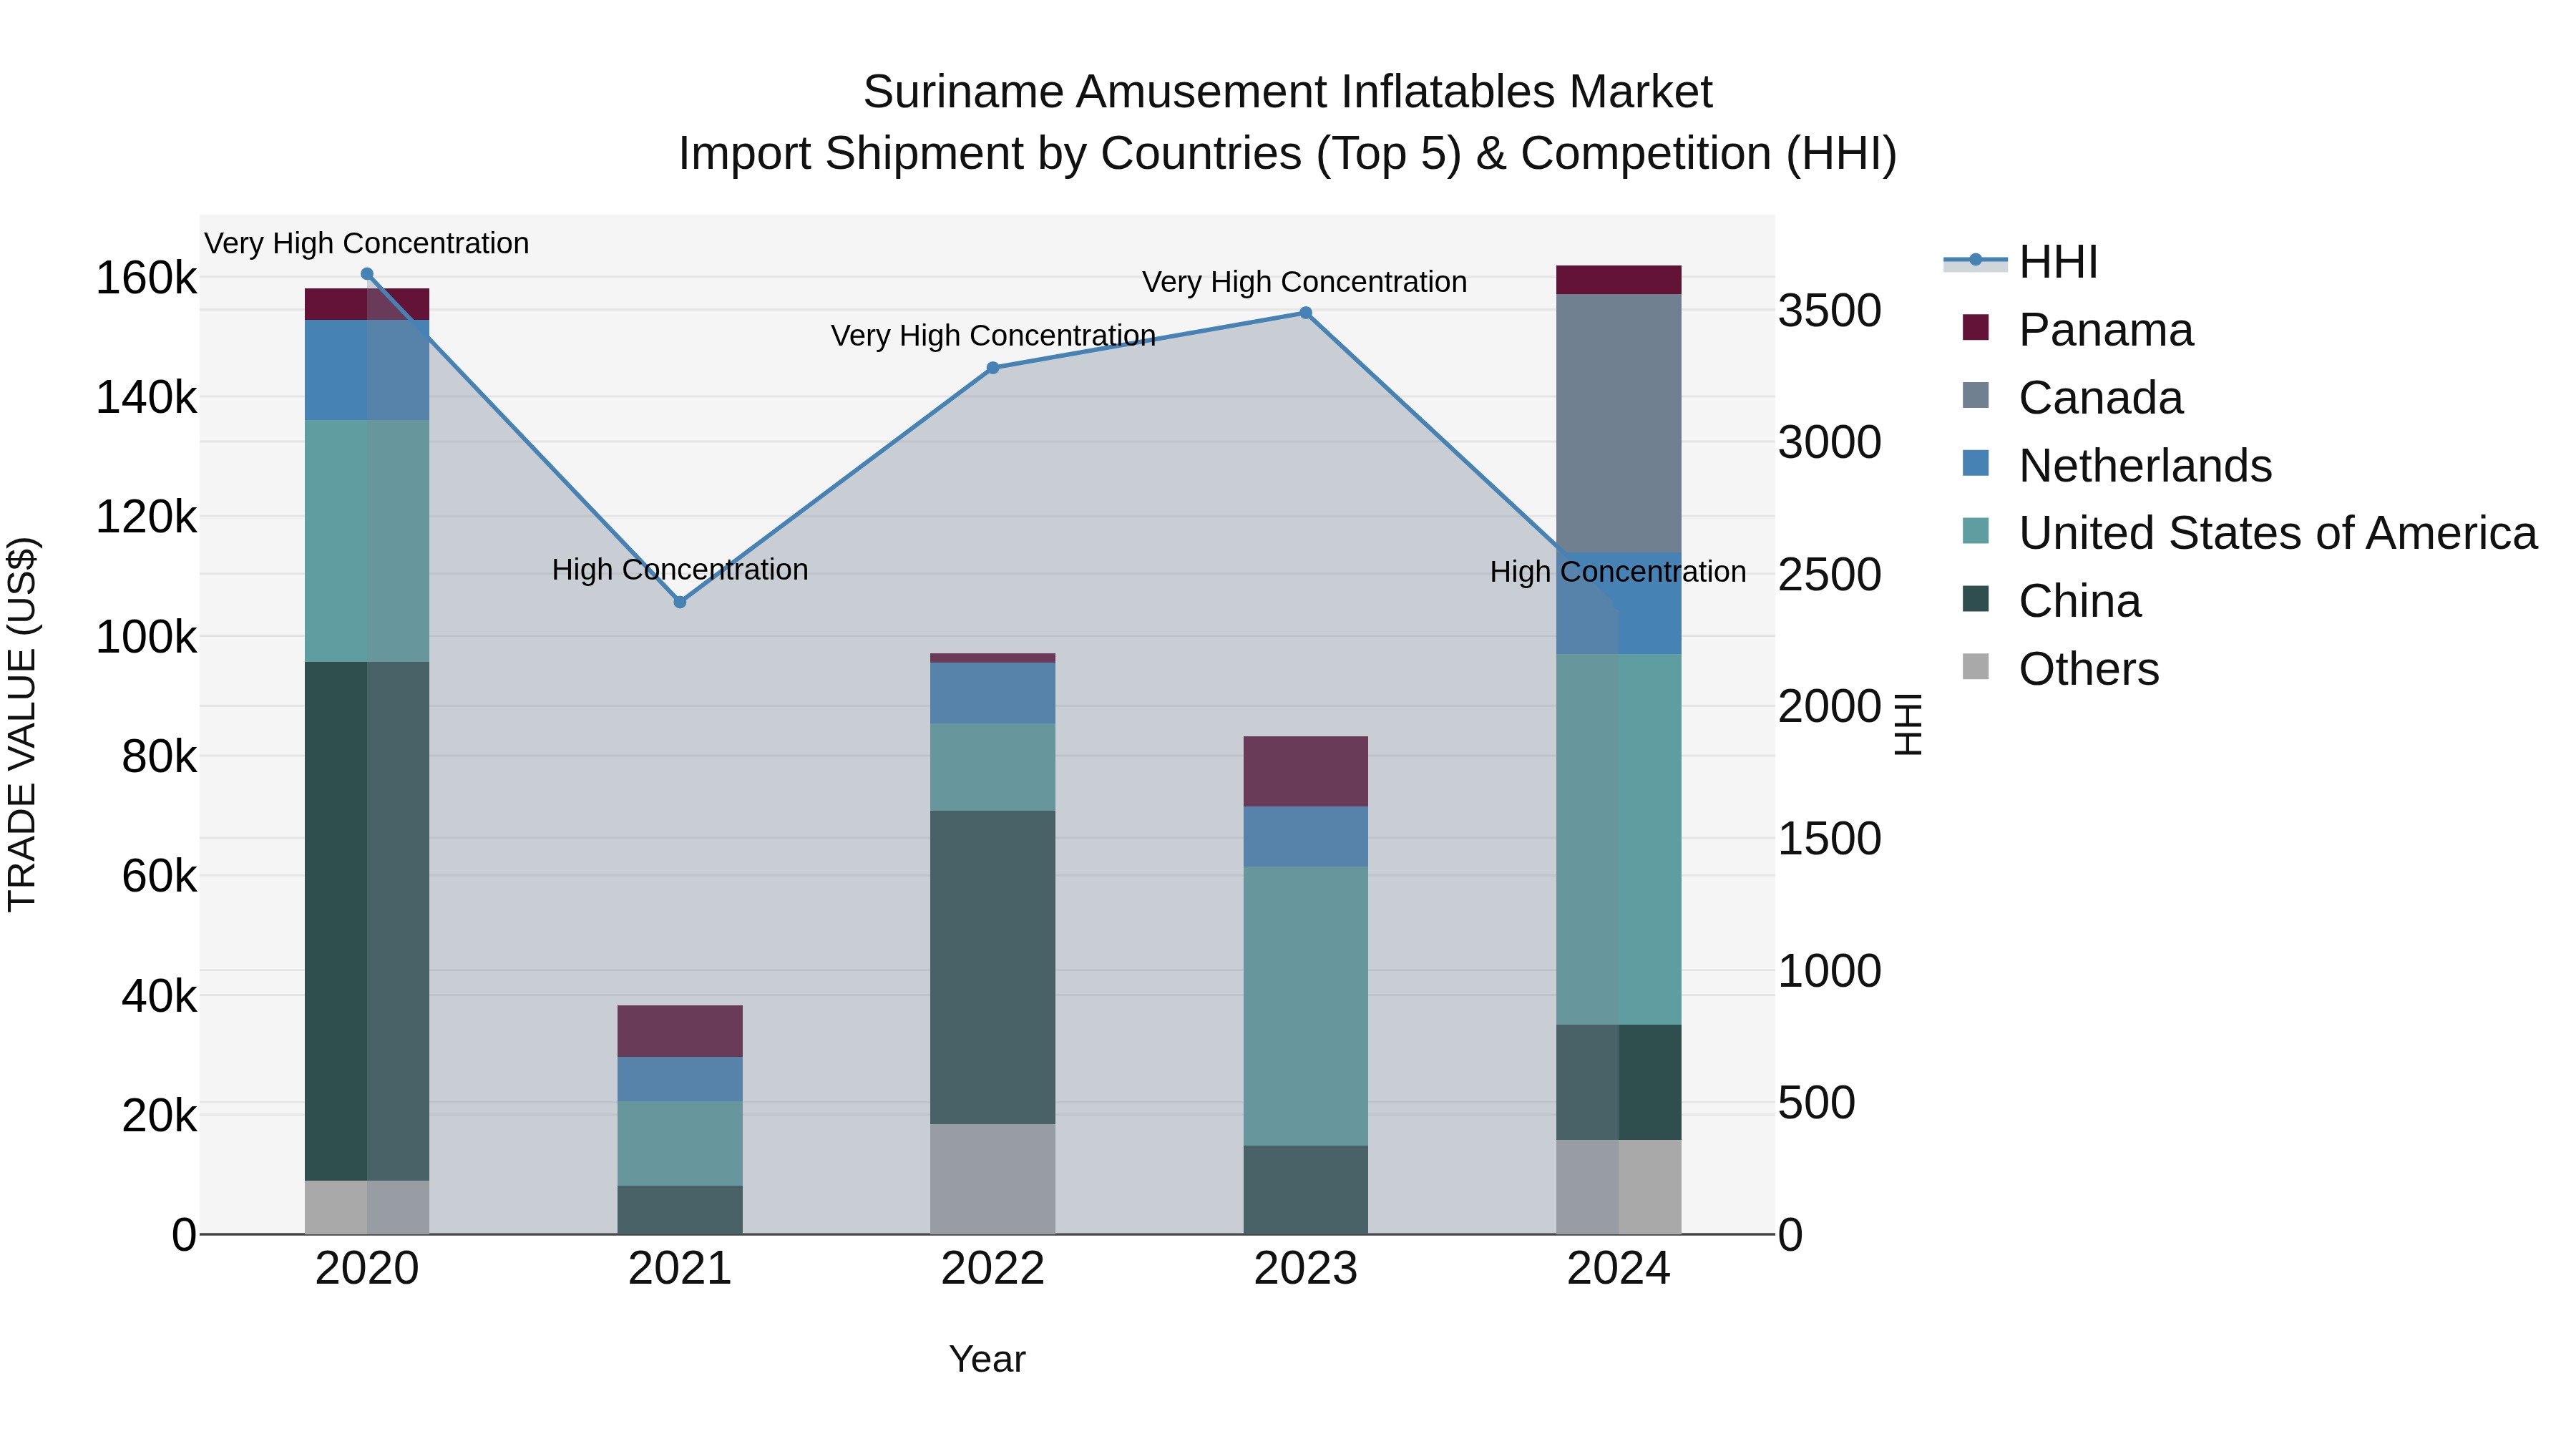Click the 160k y-axis tick label
Viewport: 2576px width, 1449px height.
tap(146, 278)
